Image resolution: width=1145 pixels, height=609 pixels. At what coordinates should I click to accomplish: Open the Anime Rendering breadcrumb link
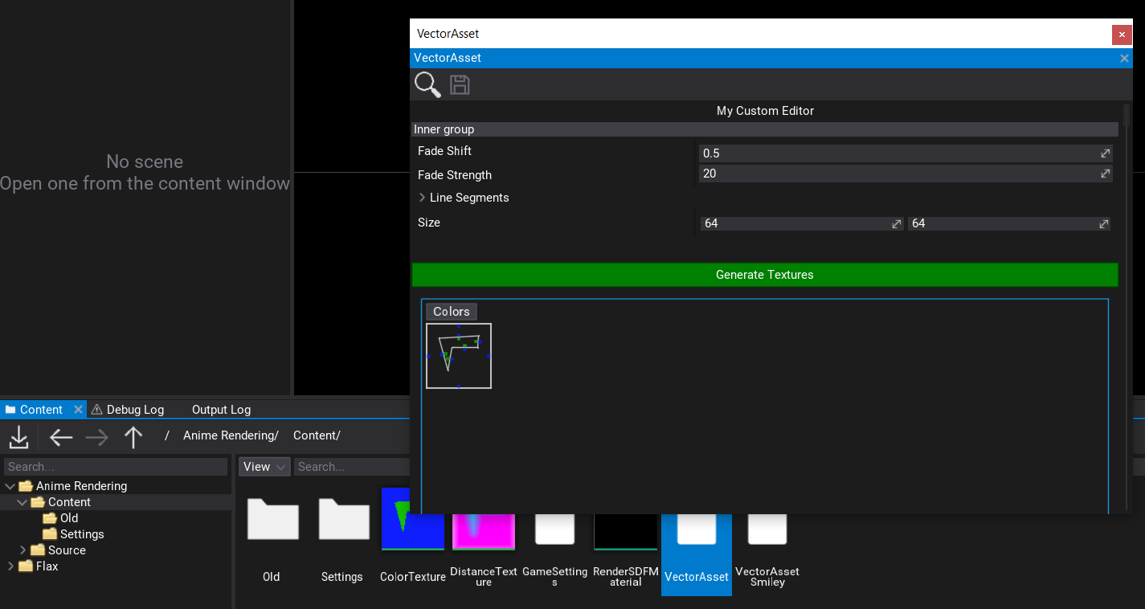(x=231, y=435)
